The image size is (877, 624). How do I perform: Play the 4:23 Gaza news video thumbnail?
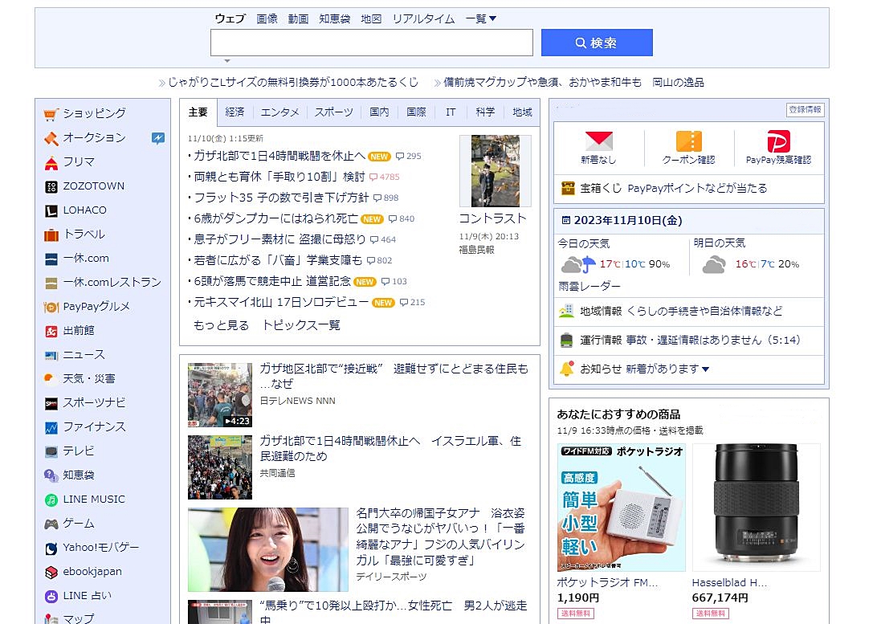point(220,395)
